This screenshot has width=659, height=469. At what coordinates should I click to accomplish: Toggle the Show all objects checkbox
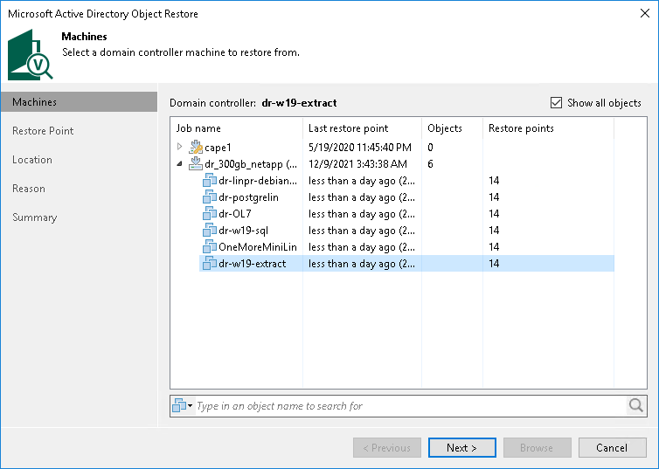[x=556, y=103]
